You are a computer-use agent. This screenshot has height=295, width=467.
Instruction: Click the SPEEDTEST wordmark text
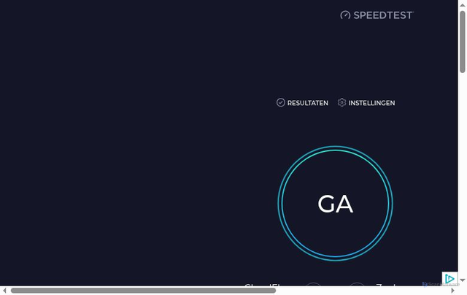pyautogui.click(x=384, y=15)
